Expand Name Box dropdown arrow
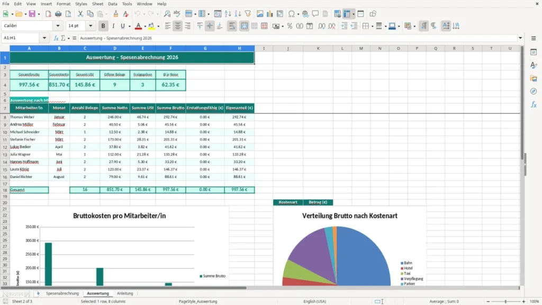This screenshot has width=542, height=305. tap(44, 38)
